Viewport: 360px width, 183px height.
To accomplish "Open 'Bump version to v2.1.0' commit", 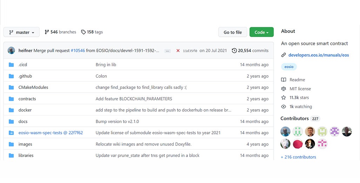I will tap(117, 122).
